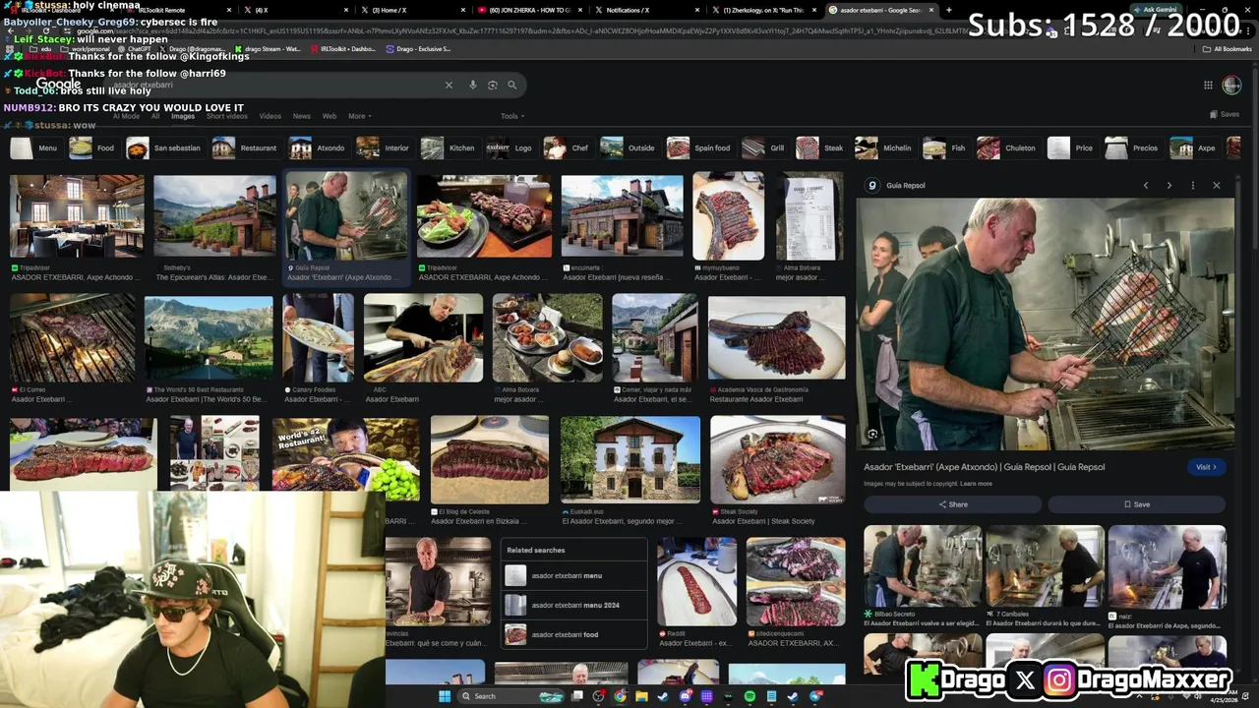Click related search asador etxebarri menu 2024
The image size is (1259, 708).
coord(575,606)
